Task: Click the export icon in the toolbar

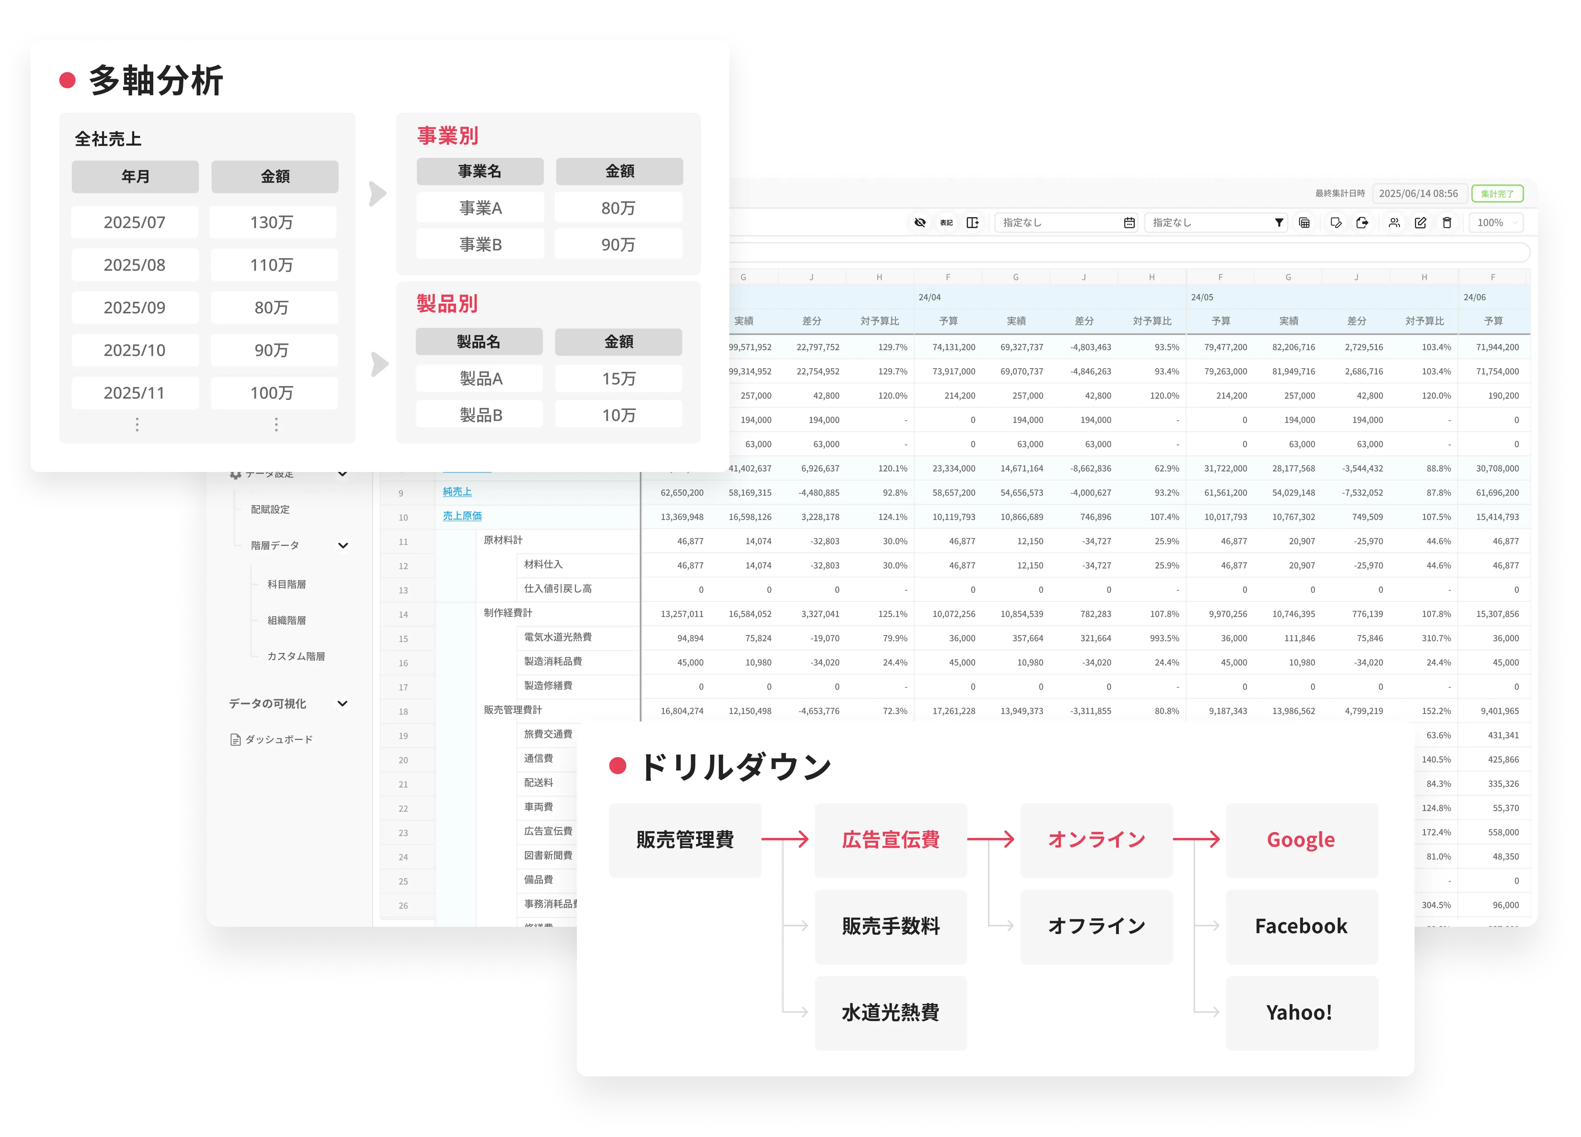Action: tap(1363, 223)
